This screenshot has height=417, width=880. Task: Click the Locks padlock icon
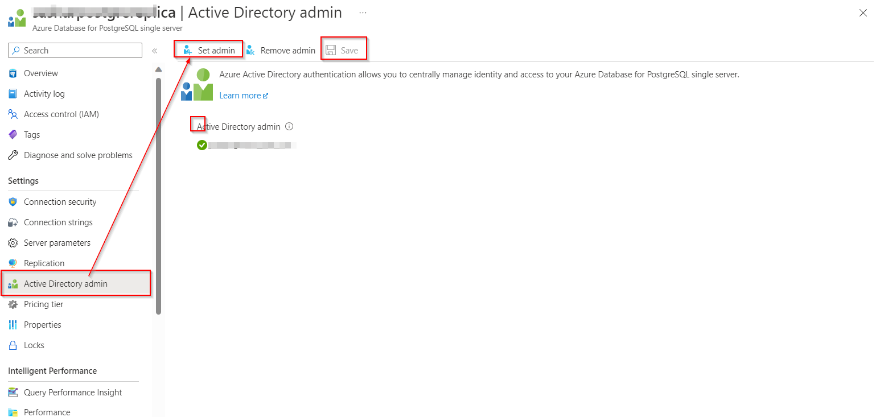(x=13, y=345)
